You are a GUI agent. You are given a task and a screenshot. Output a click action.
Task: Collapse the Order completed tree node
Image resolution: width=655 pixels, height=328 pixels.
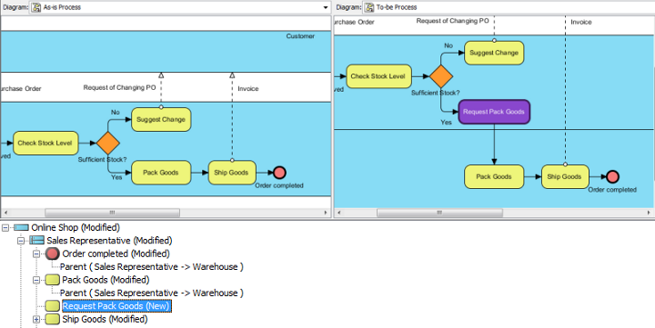pyautogui.click(x=36, y=253)
